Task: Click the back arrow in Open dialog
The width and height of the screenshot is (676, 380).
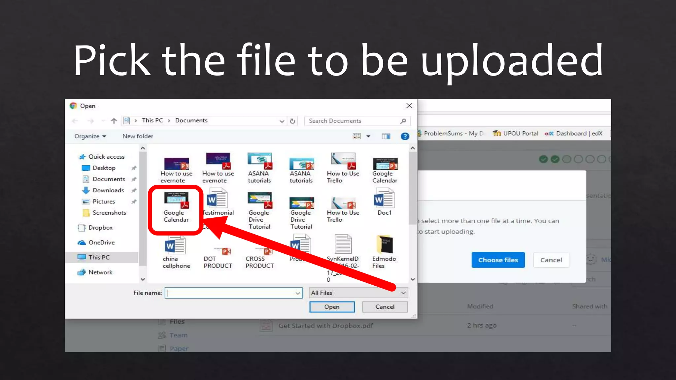Action: [x=75, y=121]
